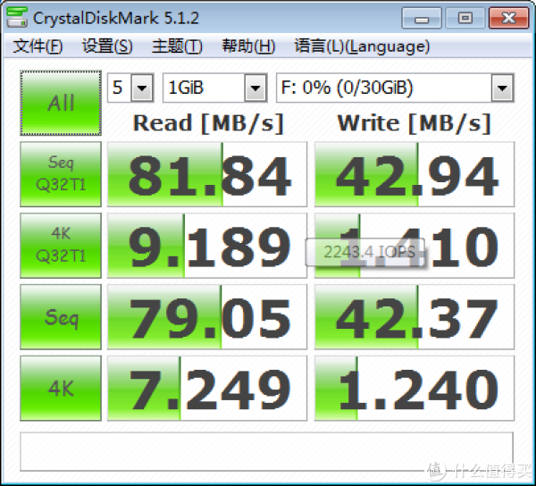Open the 设置(S) menu
Image resolution: width=536 pixels, height=486 pixels.
(107, 46)
